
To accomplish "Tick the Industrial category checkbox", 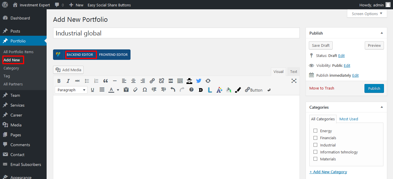I will 315,145.
